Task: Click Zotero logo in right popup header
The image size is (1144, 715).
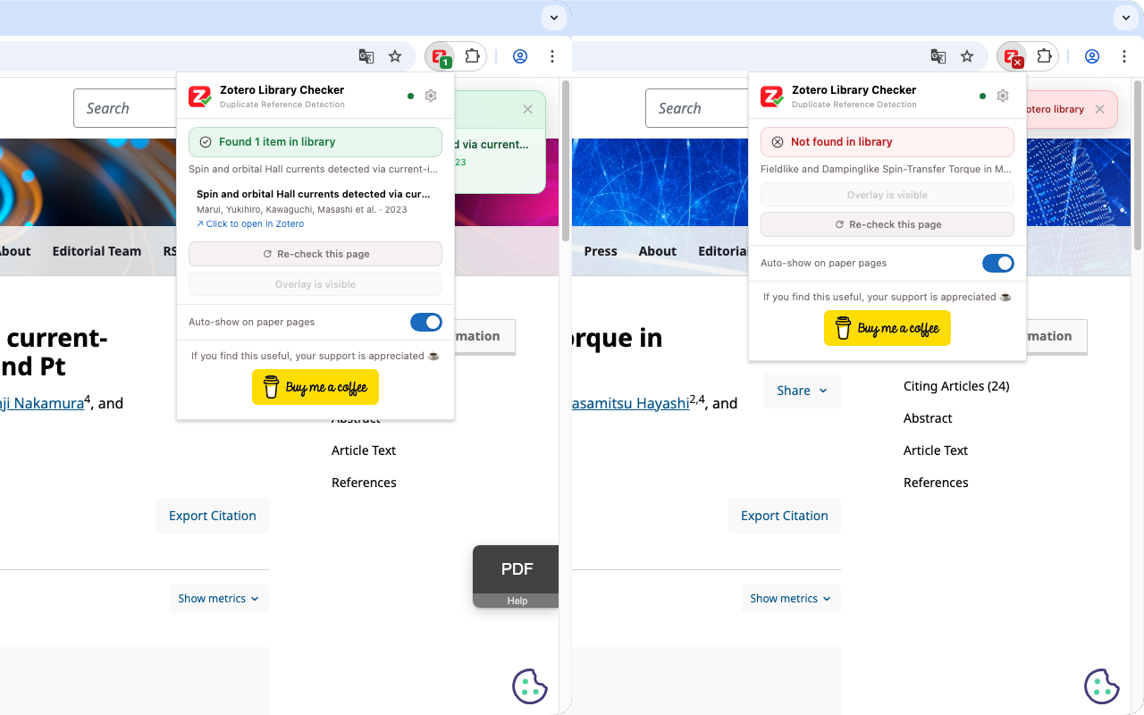Action: (x=772, y=97)
